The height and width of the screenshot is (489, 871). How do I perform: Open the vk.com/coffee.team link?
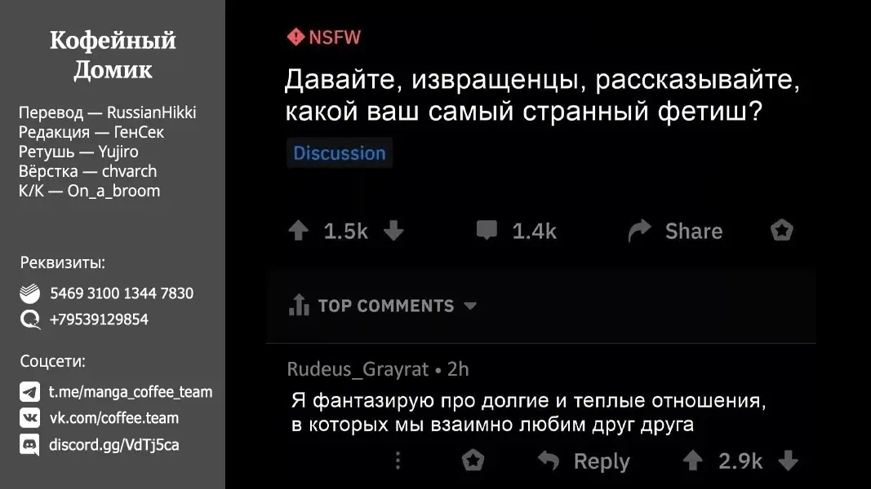coord(113,418)
